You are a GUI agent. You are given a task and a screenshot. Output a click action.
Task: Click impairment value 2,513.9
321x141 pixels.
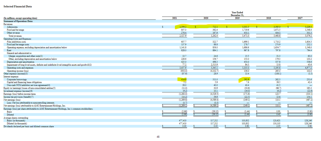click(214, 64)
